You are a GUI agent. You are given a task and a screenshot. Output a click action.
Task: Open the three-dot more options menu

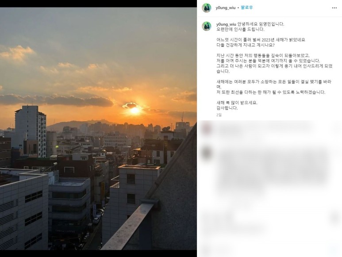pos(334,8)
